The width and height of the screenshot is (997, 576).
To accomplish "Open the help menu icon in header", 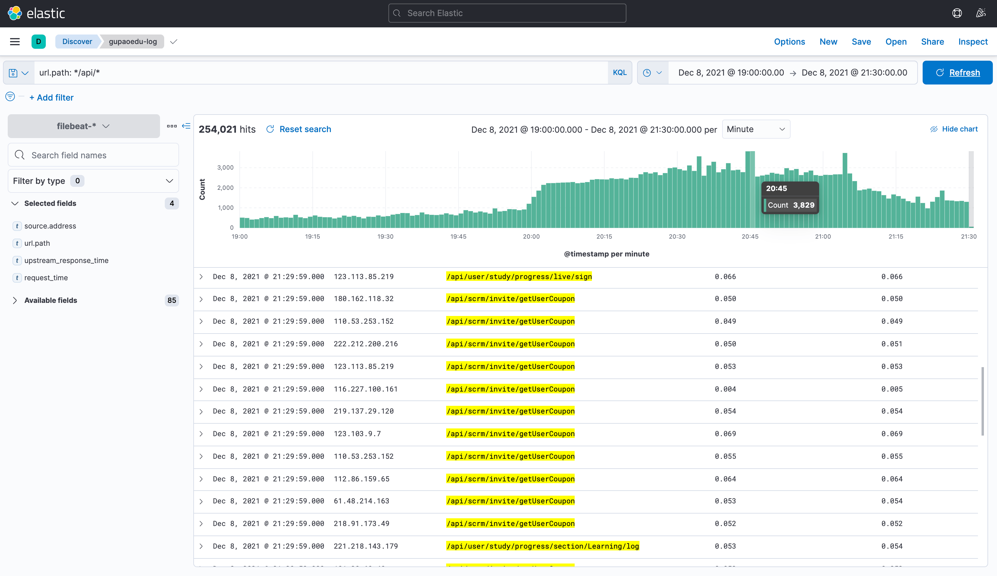I will (957, 13).
